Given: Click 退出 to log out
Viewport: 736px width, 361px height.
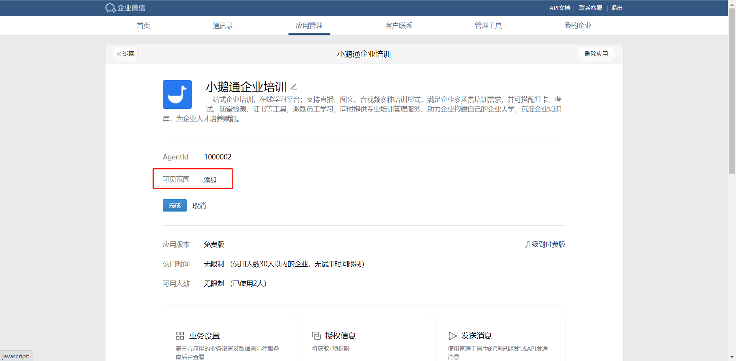Looking at the screenshot, I should tap(617, 8).
